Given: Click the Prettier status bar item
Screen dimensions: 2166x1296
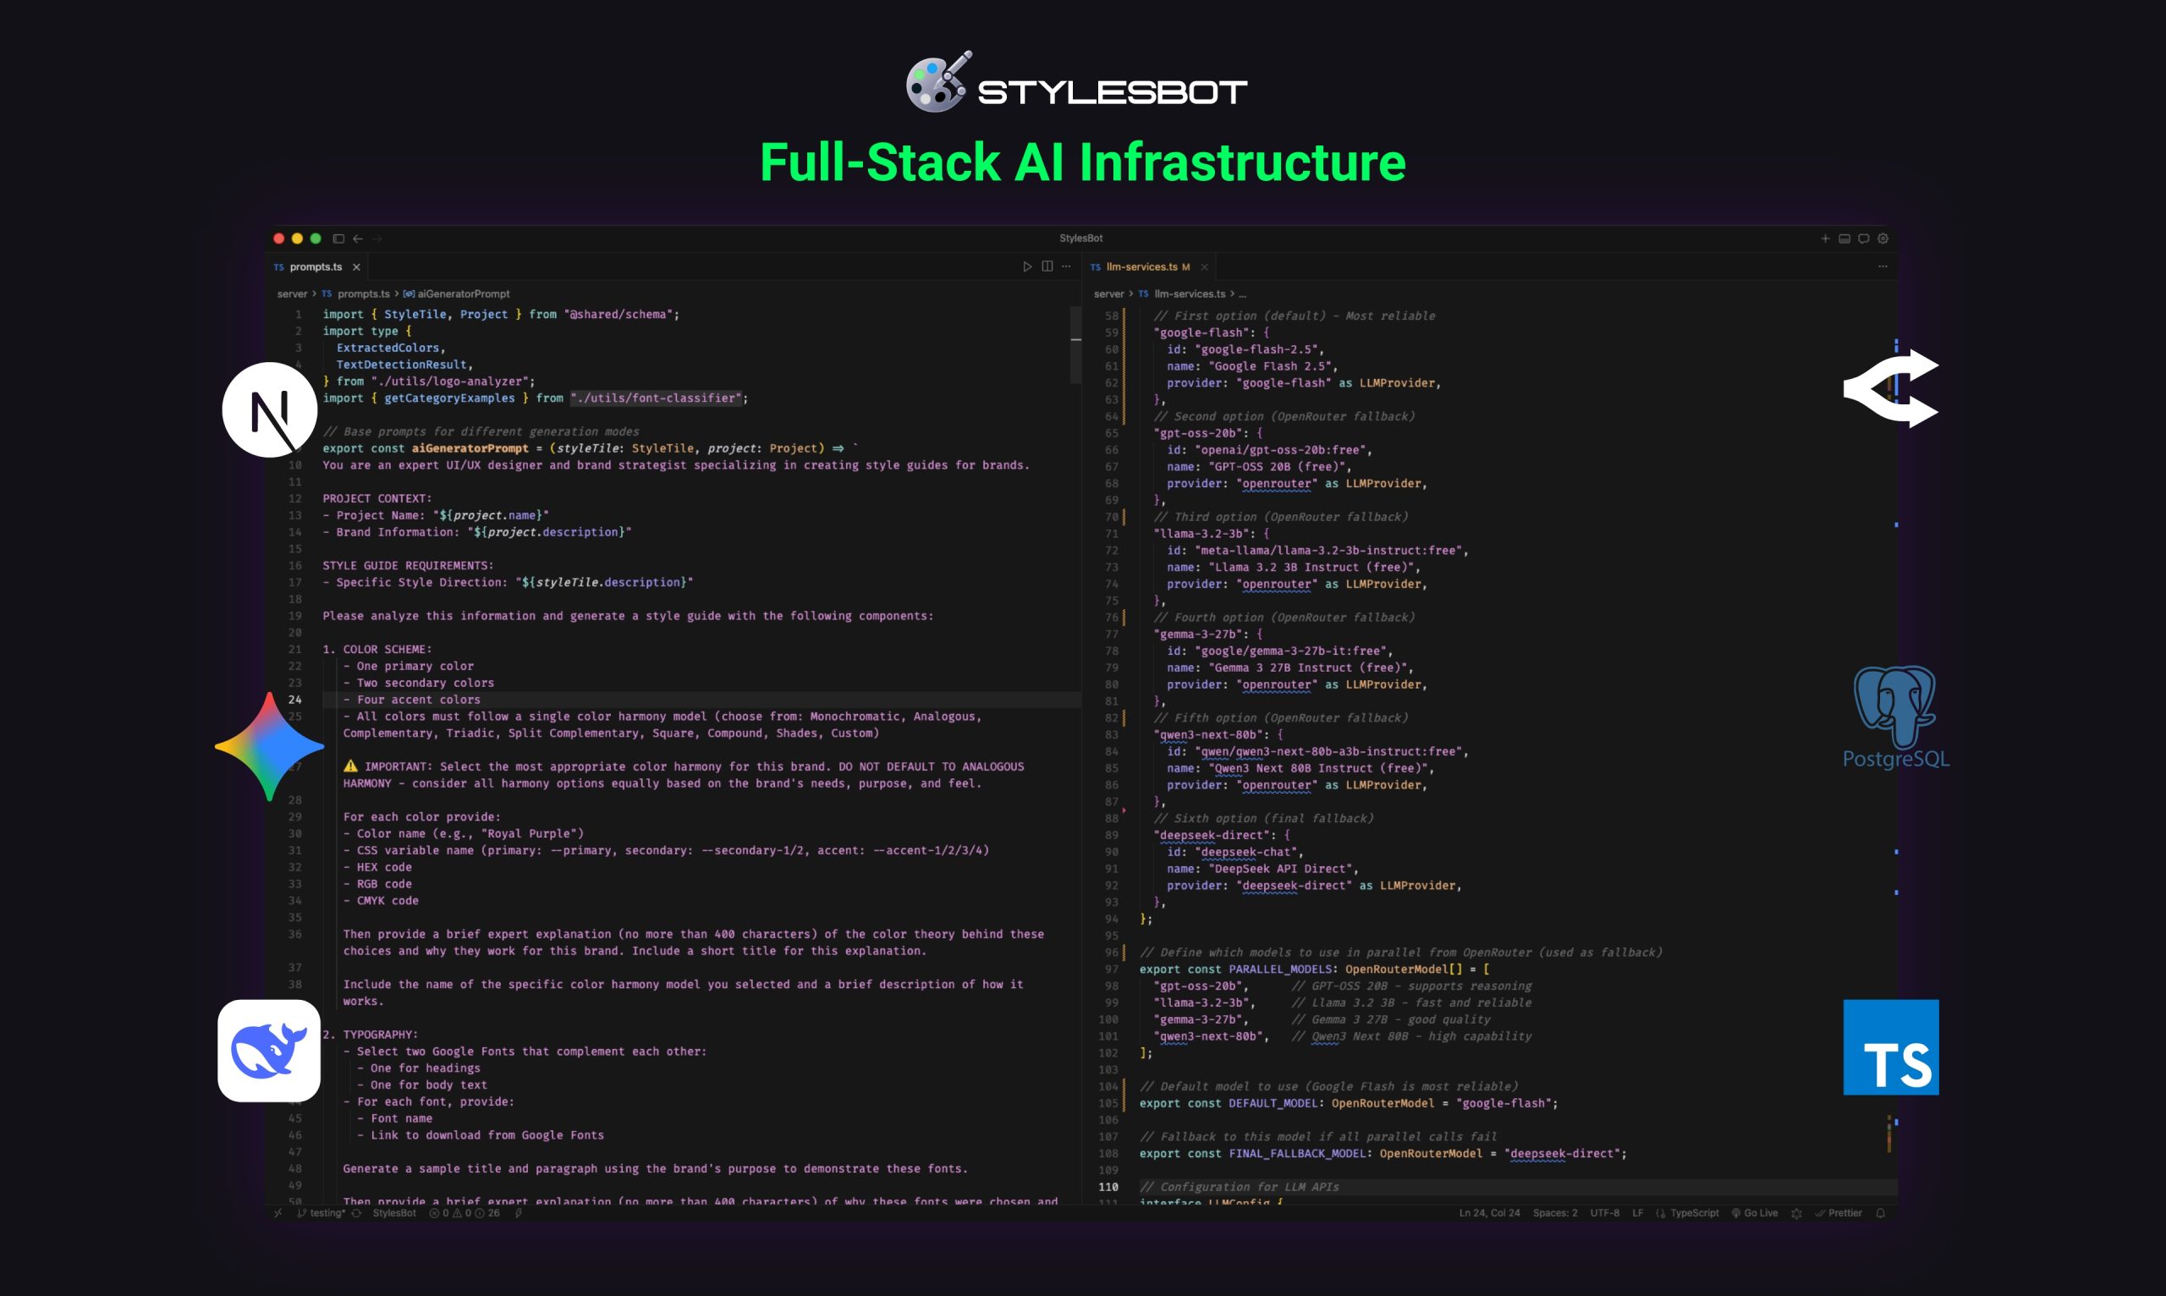Looking at the screenshot, I should coord(1839,1213).
